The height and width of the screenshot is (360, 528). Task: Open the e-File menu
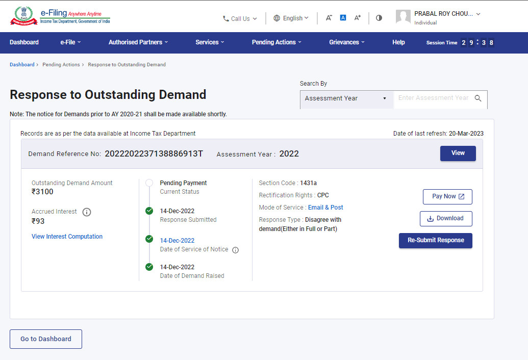[70, 42]
